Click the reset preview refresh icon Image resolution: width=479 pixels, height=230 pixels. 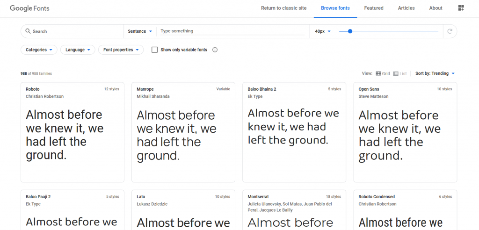[x=450, y=31]
